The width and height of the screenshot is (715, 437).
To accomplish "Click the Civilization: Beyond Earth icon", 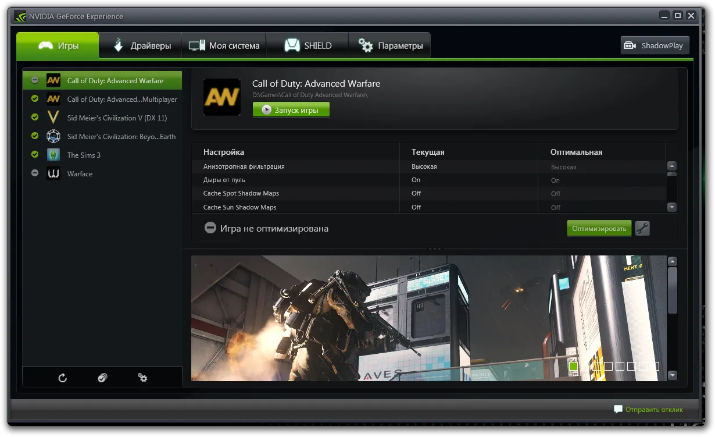I will [53, 136].
